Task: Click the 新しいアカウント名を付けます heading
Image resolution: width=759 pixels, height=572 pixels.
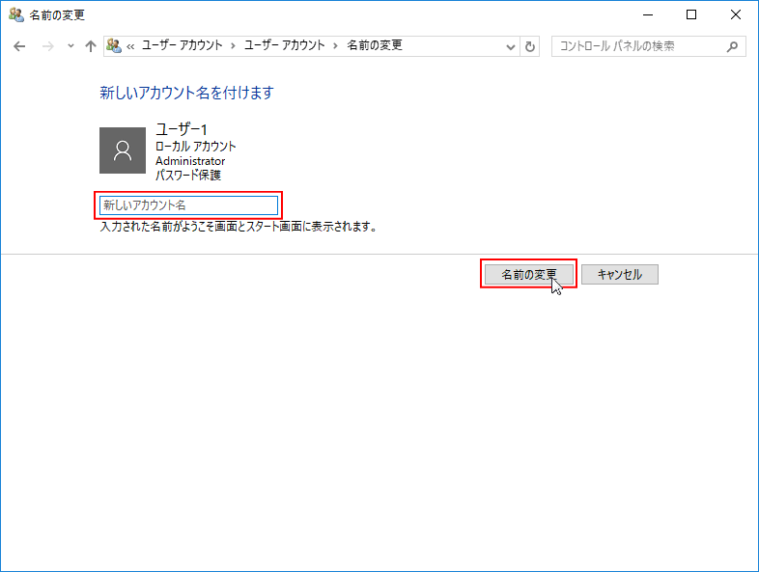Action: click(186, 93)
